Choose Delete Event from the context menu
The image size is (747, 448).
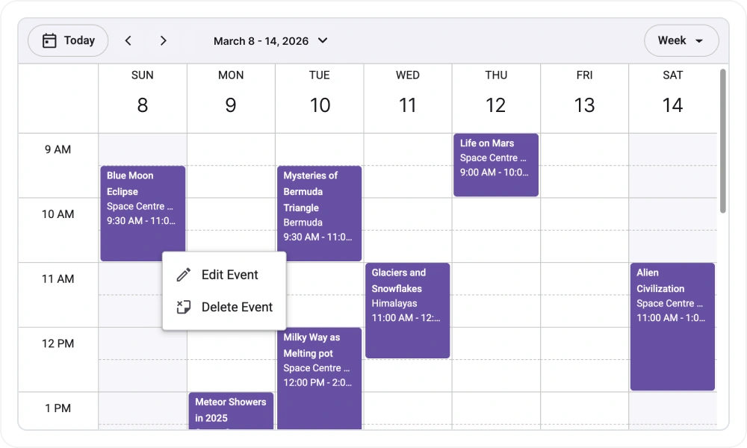pyautogui.click(x=235, y=307)
